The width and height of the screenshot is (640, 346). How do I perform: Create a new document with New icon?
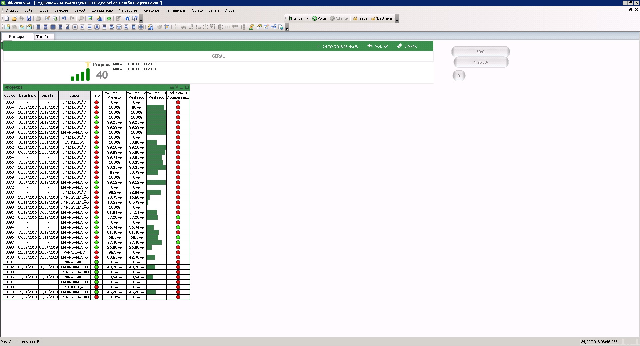[x=7, y=18]
